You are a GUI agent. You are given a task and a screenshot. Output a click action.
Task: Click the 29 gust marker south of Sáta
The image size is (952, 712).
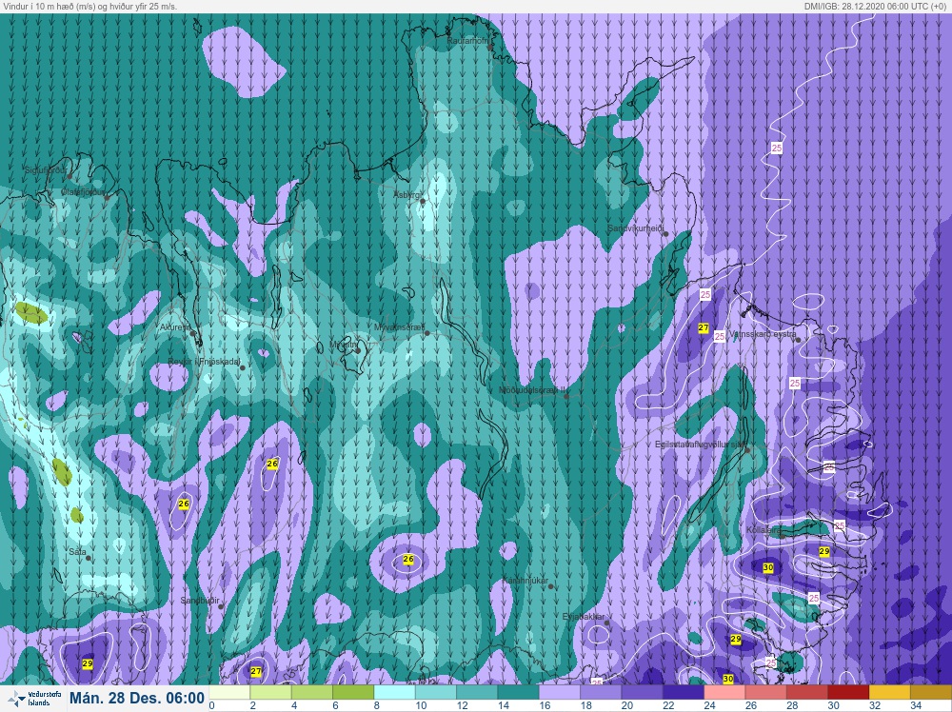[88, 663]
